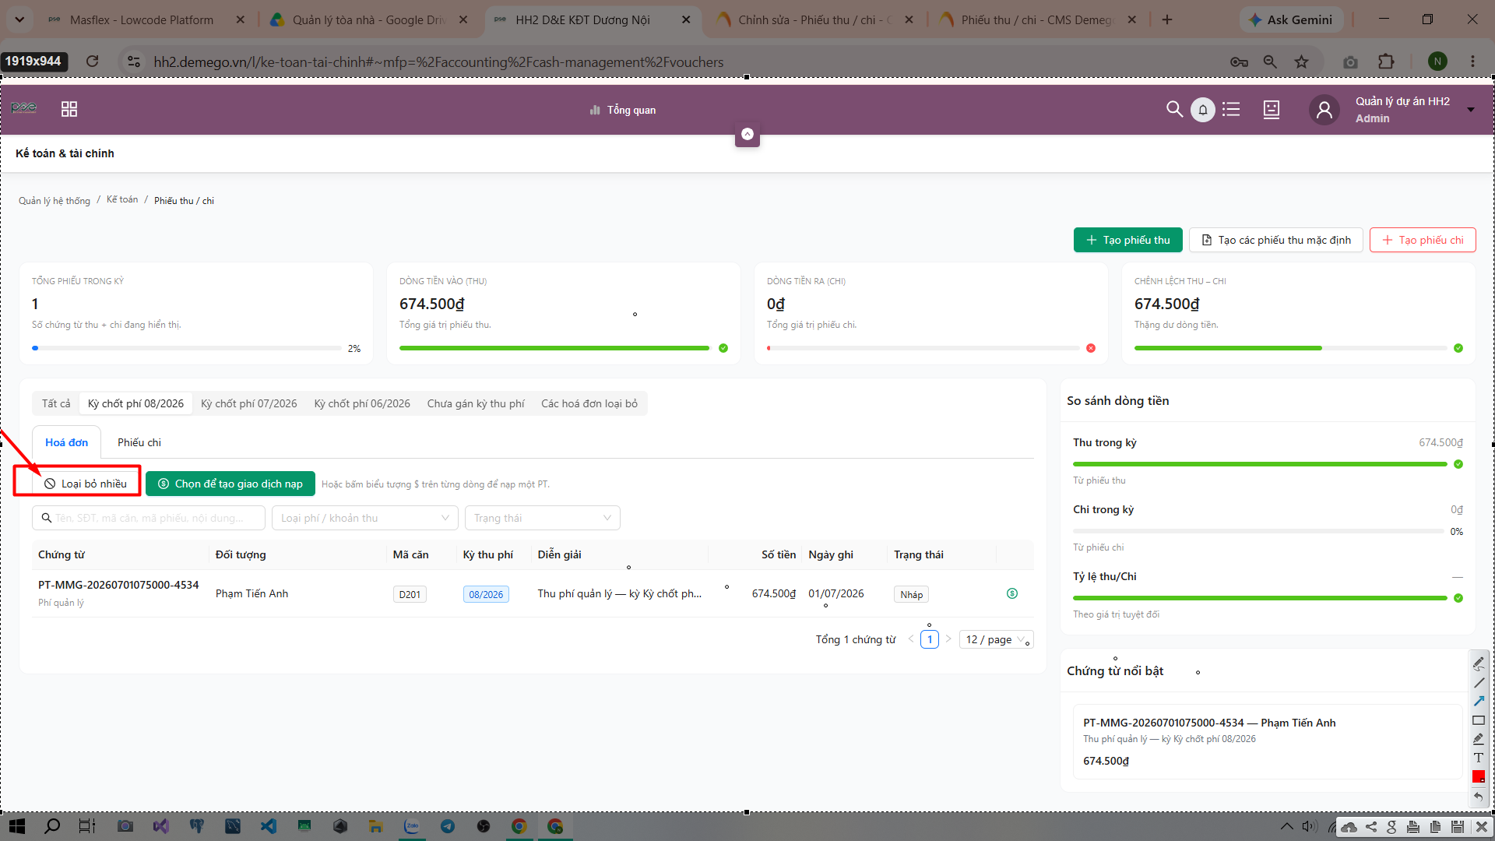This screenshot has height=841, width=1495.
Task: Search screenshot with Google icon
Action: click(1391, 827)
